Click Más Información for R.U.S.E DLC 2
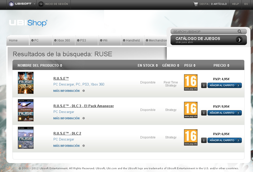 pos(66,146)
